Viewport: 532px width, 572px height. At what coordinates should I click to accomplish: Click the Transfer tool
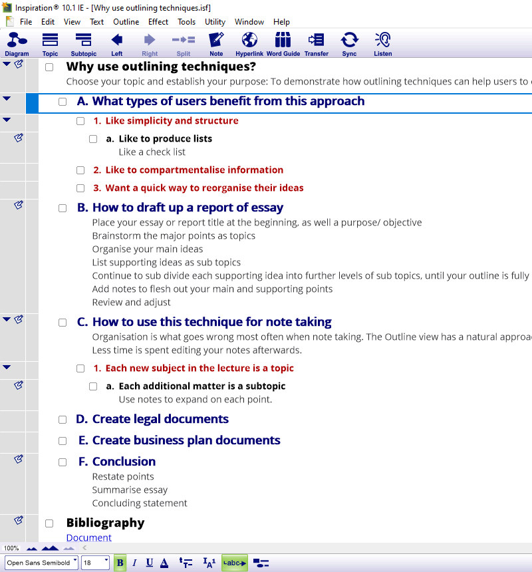point(316,44)
